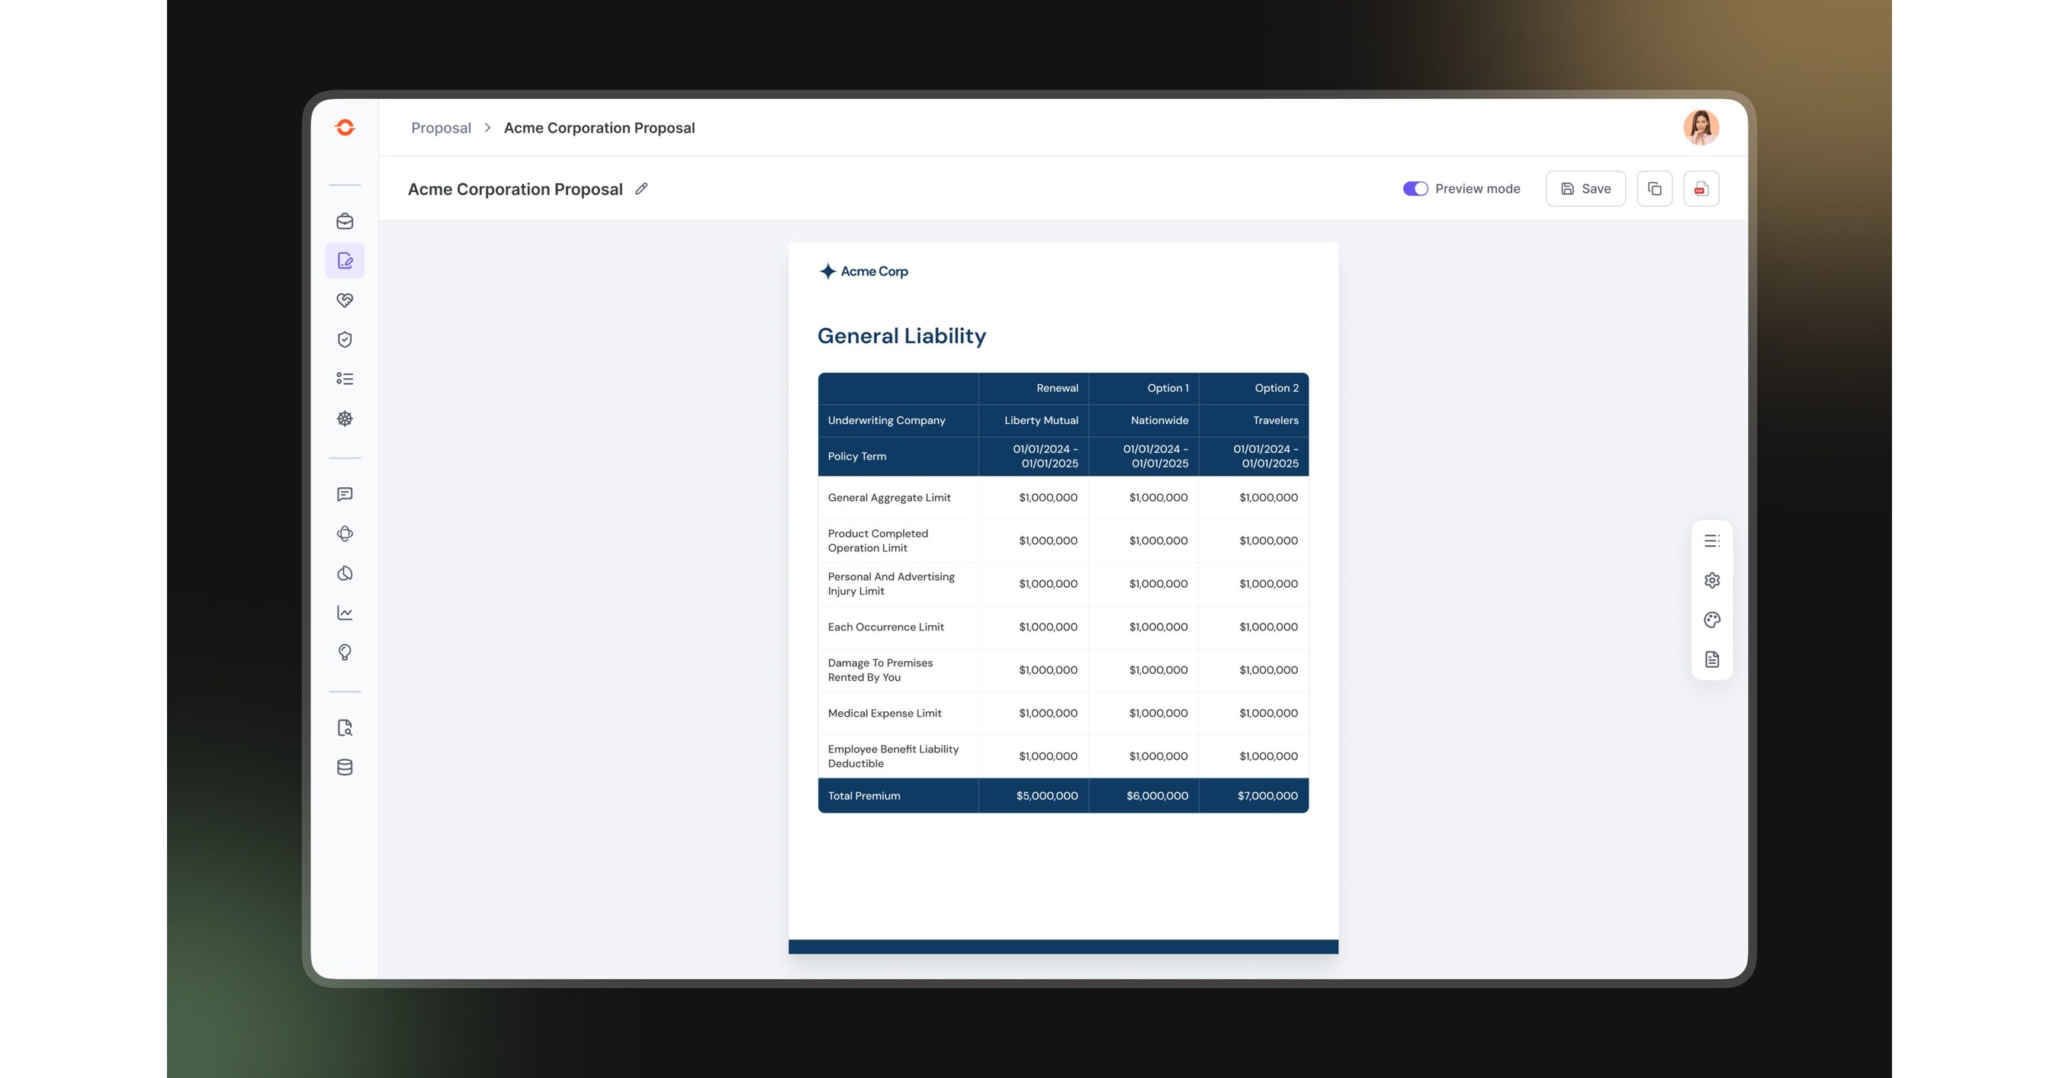Open the comments panel from the sidebar
This screenshot has height=1078, width=2059.
345,494
